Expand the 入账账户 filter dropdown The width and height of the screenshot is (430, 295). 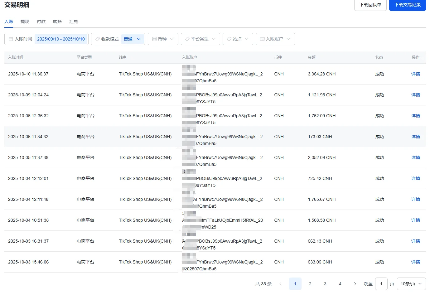(275, 39)
